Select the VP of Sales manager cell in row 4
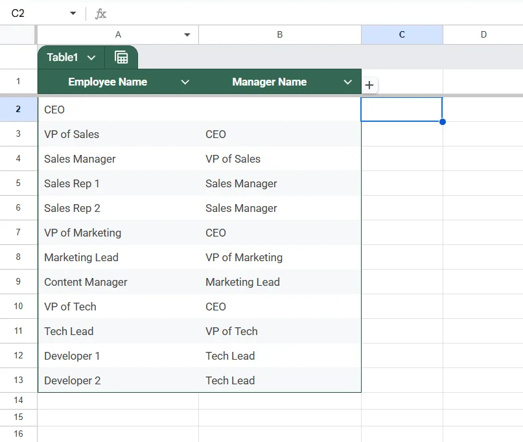Viewport: 523px width, 442px height. pos(280,159)
